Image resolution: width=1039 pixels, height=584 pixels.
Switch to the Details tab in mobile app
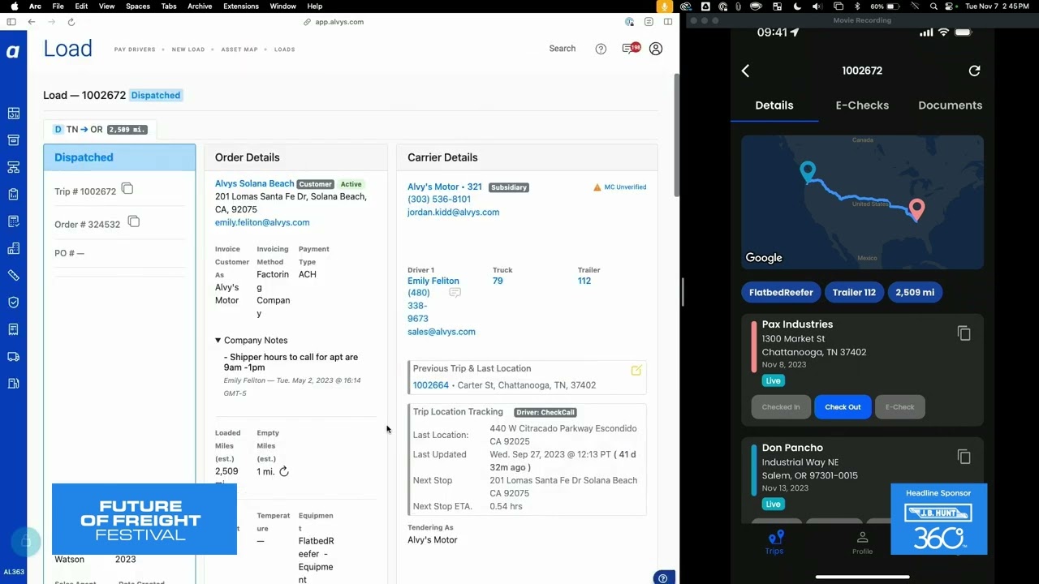click(x=774, y=105)
